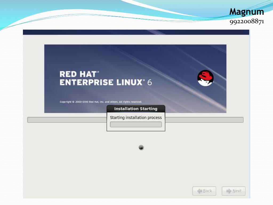Click the Red Hat Shadowman logo

[206, 78]
